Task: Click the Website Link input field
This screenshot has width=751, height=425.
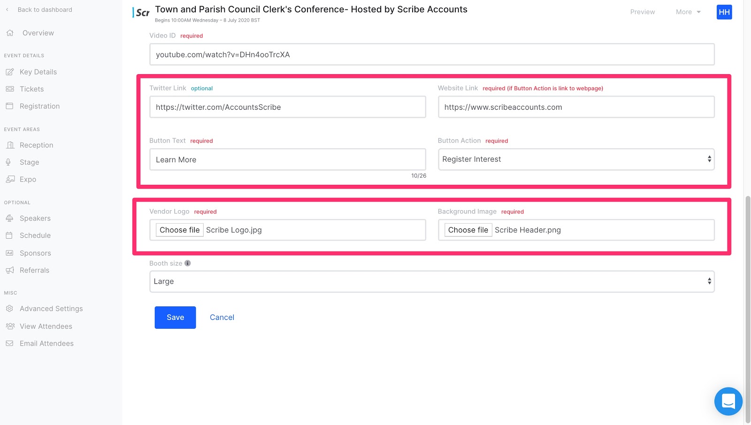Action: click(576, 107)
